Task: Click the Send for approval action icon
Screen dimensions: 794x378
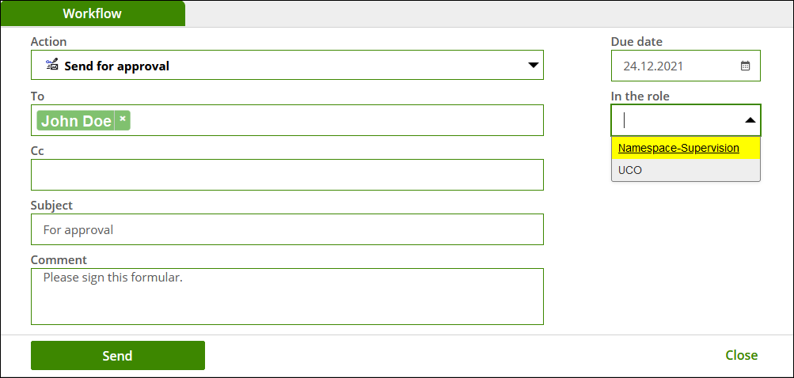Action: tap(51, 65)
